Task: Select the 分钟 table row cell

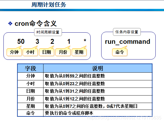Action: pos(30,76)
